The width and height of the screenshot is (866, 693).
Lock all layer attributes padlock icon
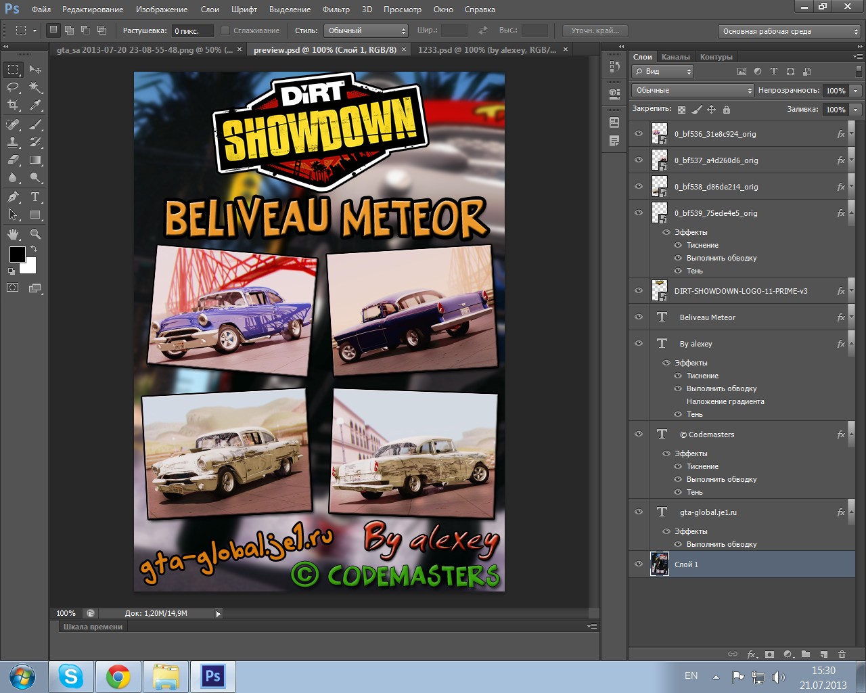coord(727,110)
